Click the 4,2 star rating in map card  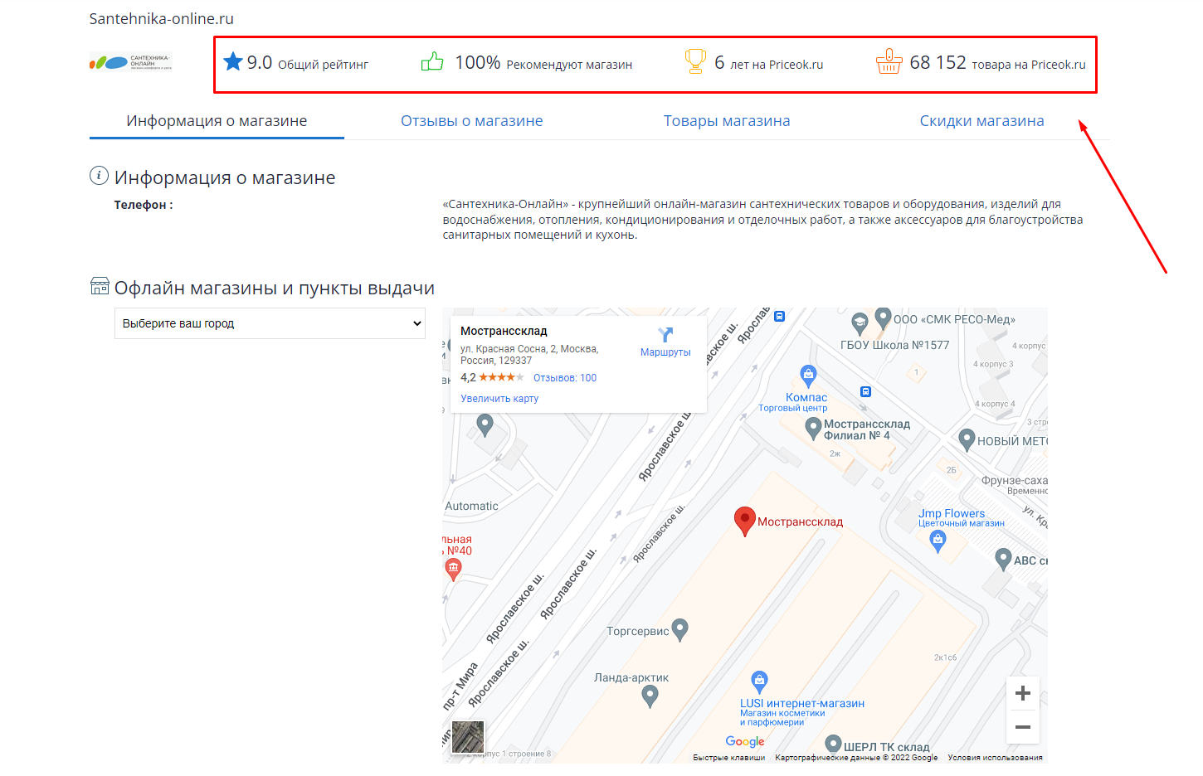click(x=492, y=377)
